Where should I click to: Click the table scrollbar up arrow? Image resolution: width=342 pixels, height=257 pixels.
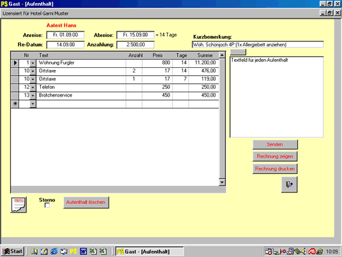click(222, 55)
